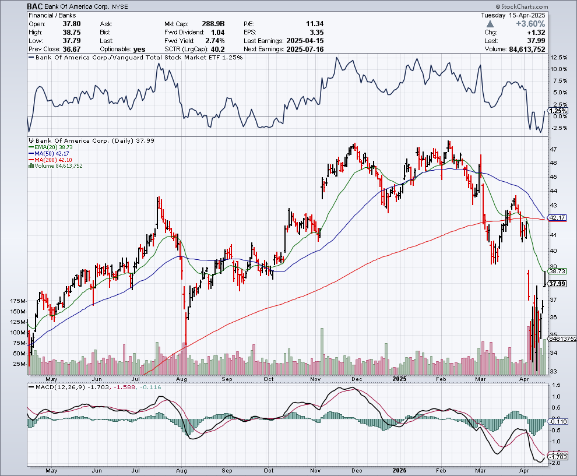The width and height of the screenshot is (577, 476).
Task: Click the High value 38.75
Action: point(71,33)
